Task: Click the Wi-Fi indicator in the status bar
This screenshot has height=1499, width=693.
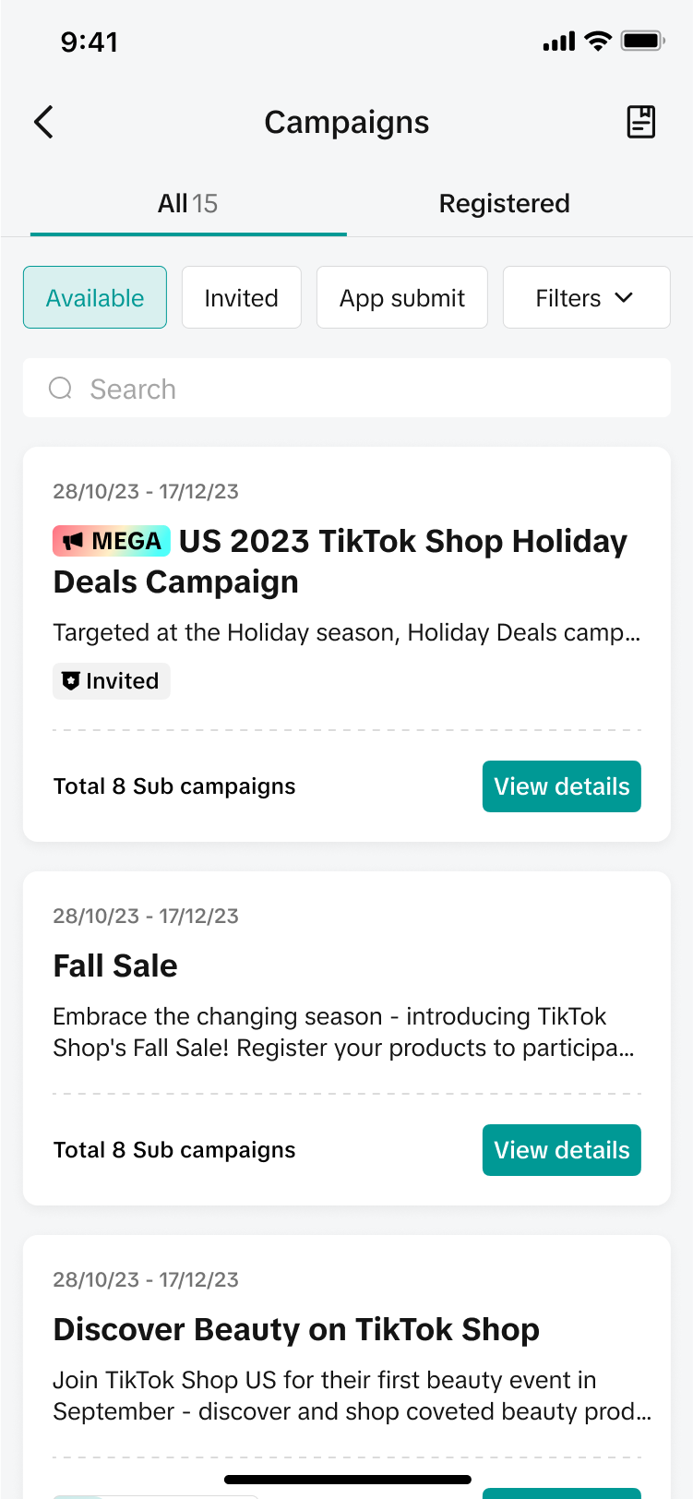Action: (598, 40)
